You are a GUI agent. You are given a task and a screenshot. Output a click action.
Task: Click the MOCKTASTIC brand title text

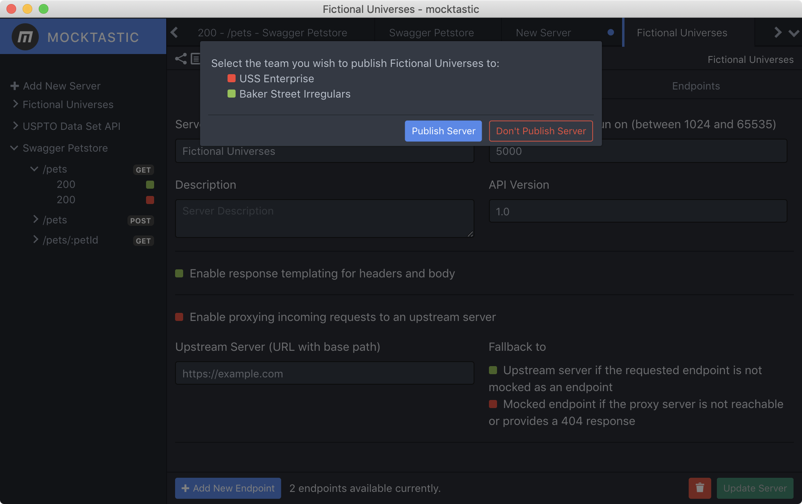click(93, 37)
